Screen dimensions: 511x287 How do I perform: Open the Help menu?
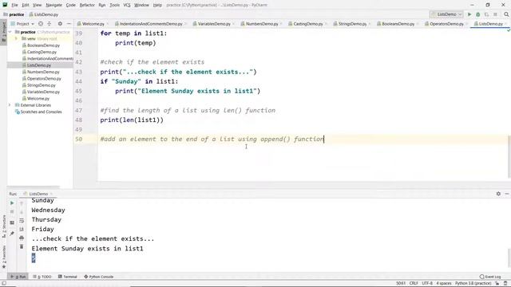point(157,5)
